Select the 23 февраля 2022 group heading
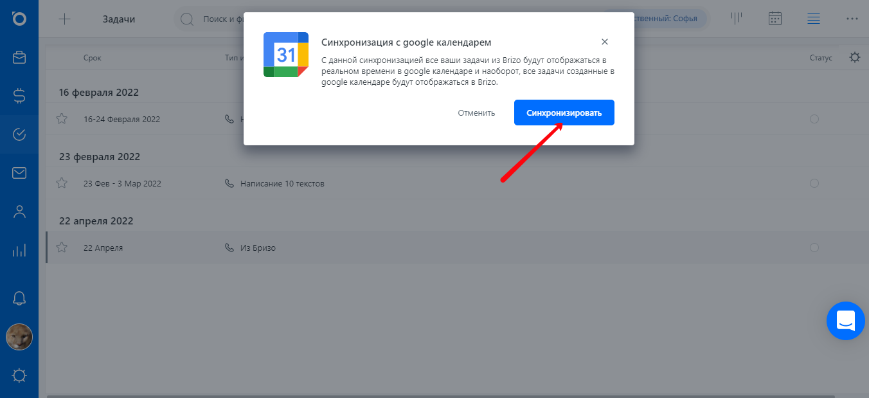The height and width of the screenshot is (398, 869). (100, 156)
